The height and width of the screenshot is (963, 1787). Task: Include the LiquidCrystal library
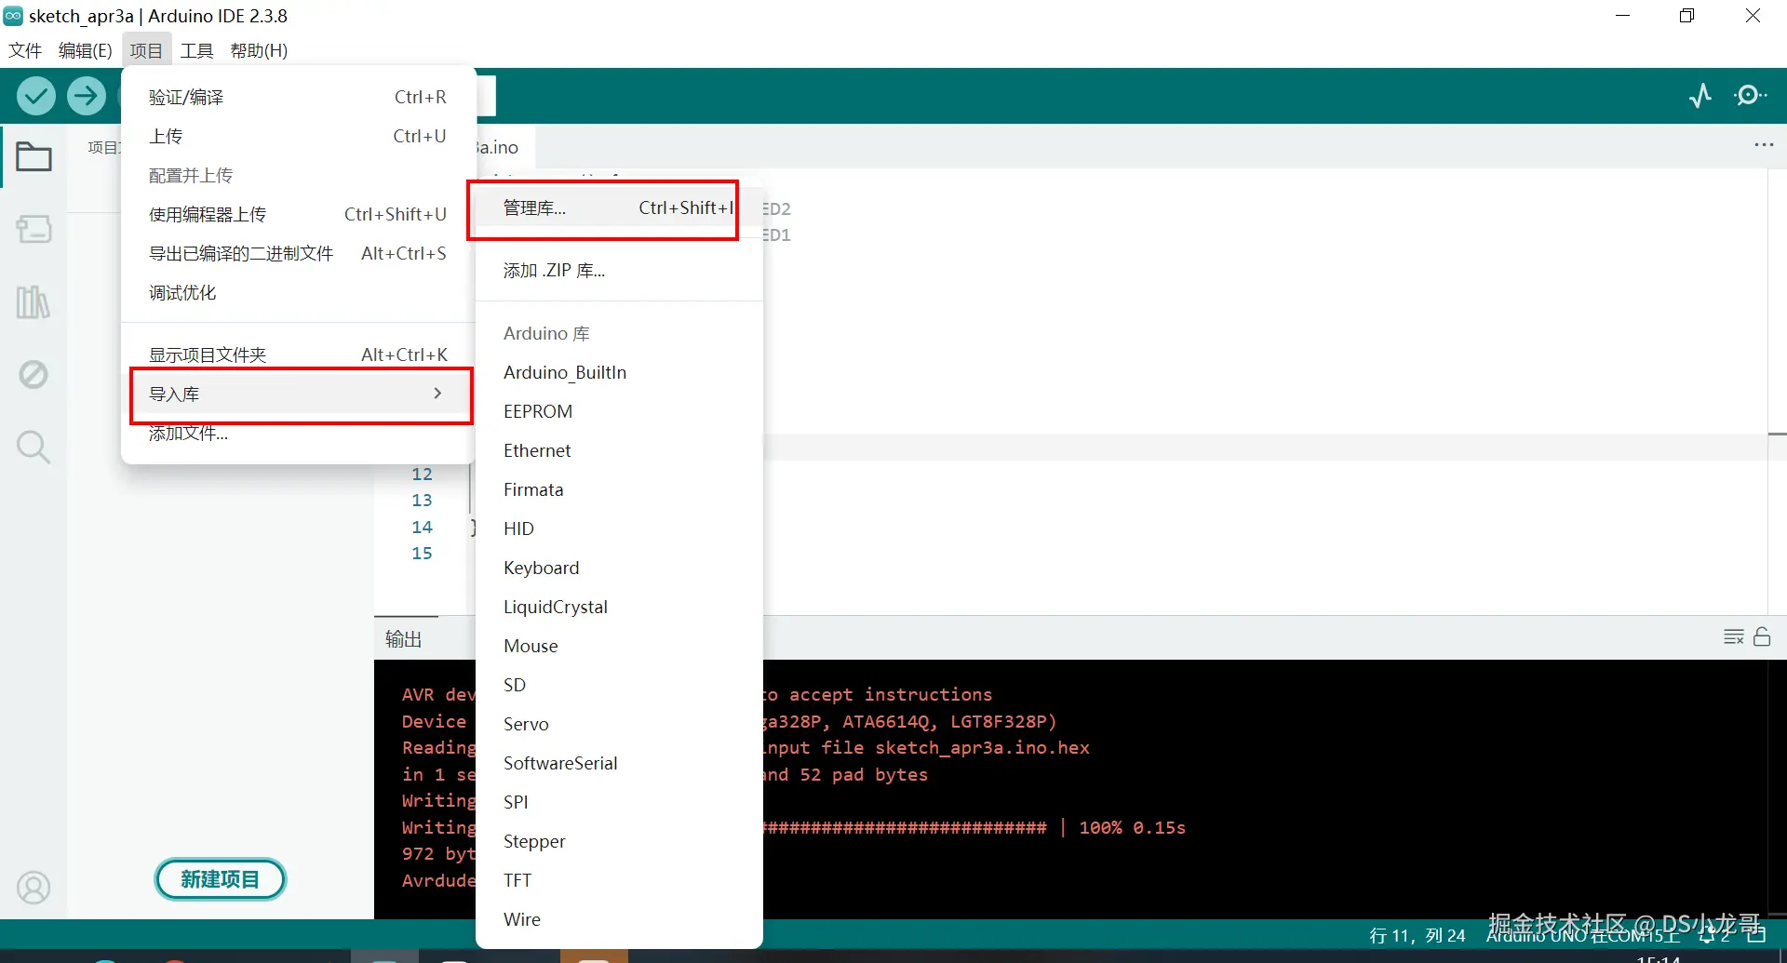pyautogui.click(x=619, y=607)
